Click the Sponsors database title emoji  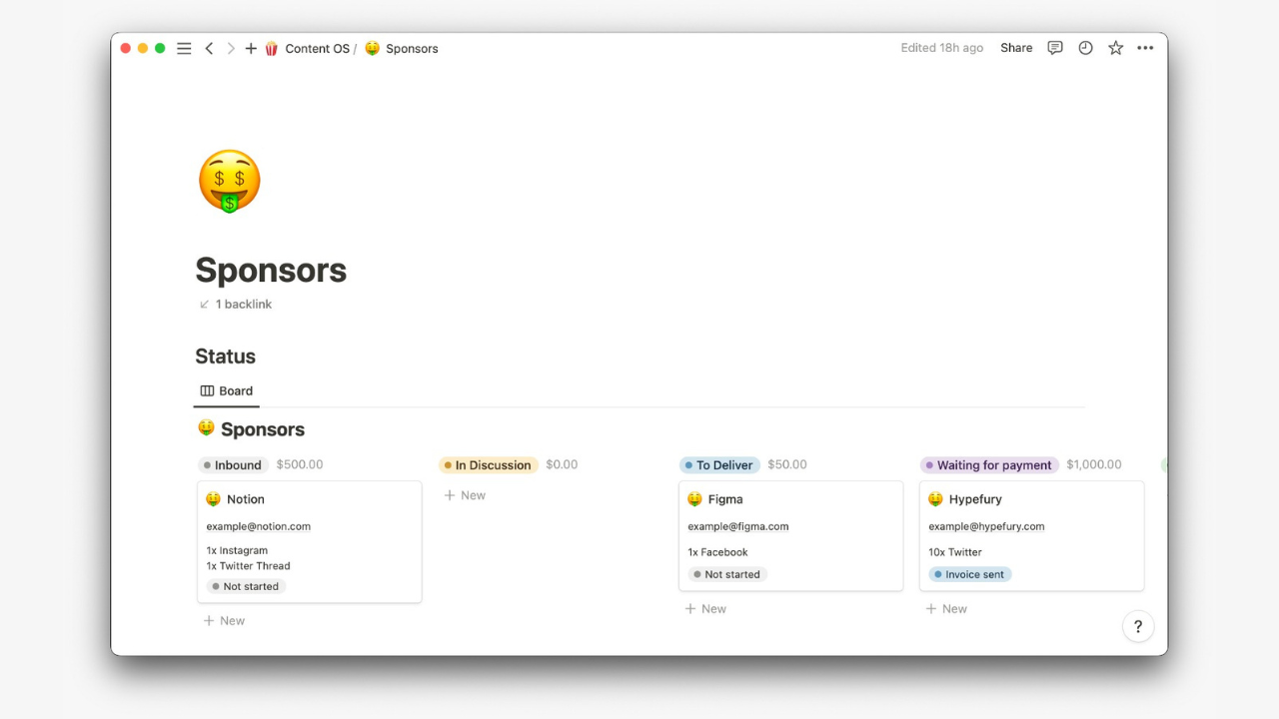tap(206, 428)
